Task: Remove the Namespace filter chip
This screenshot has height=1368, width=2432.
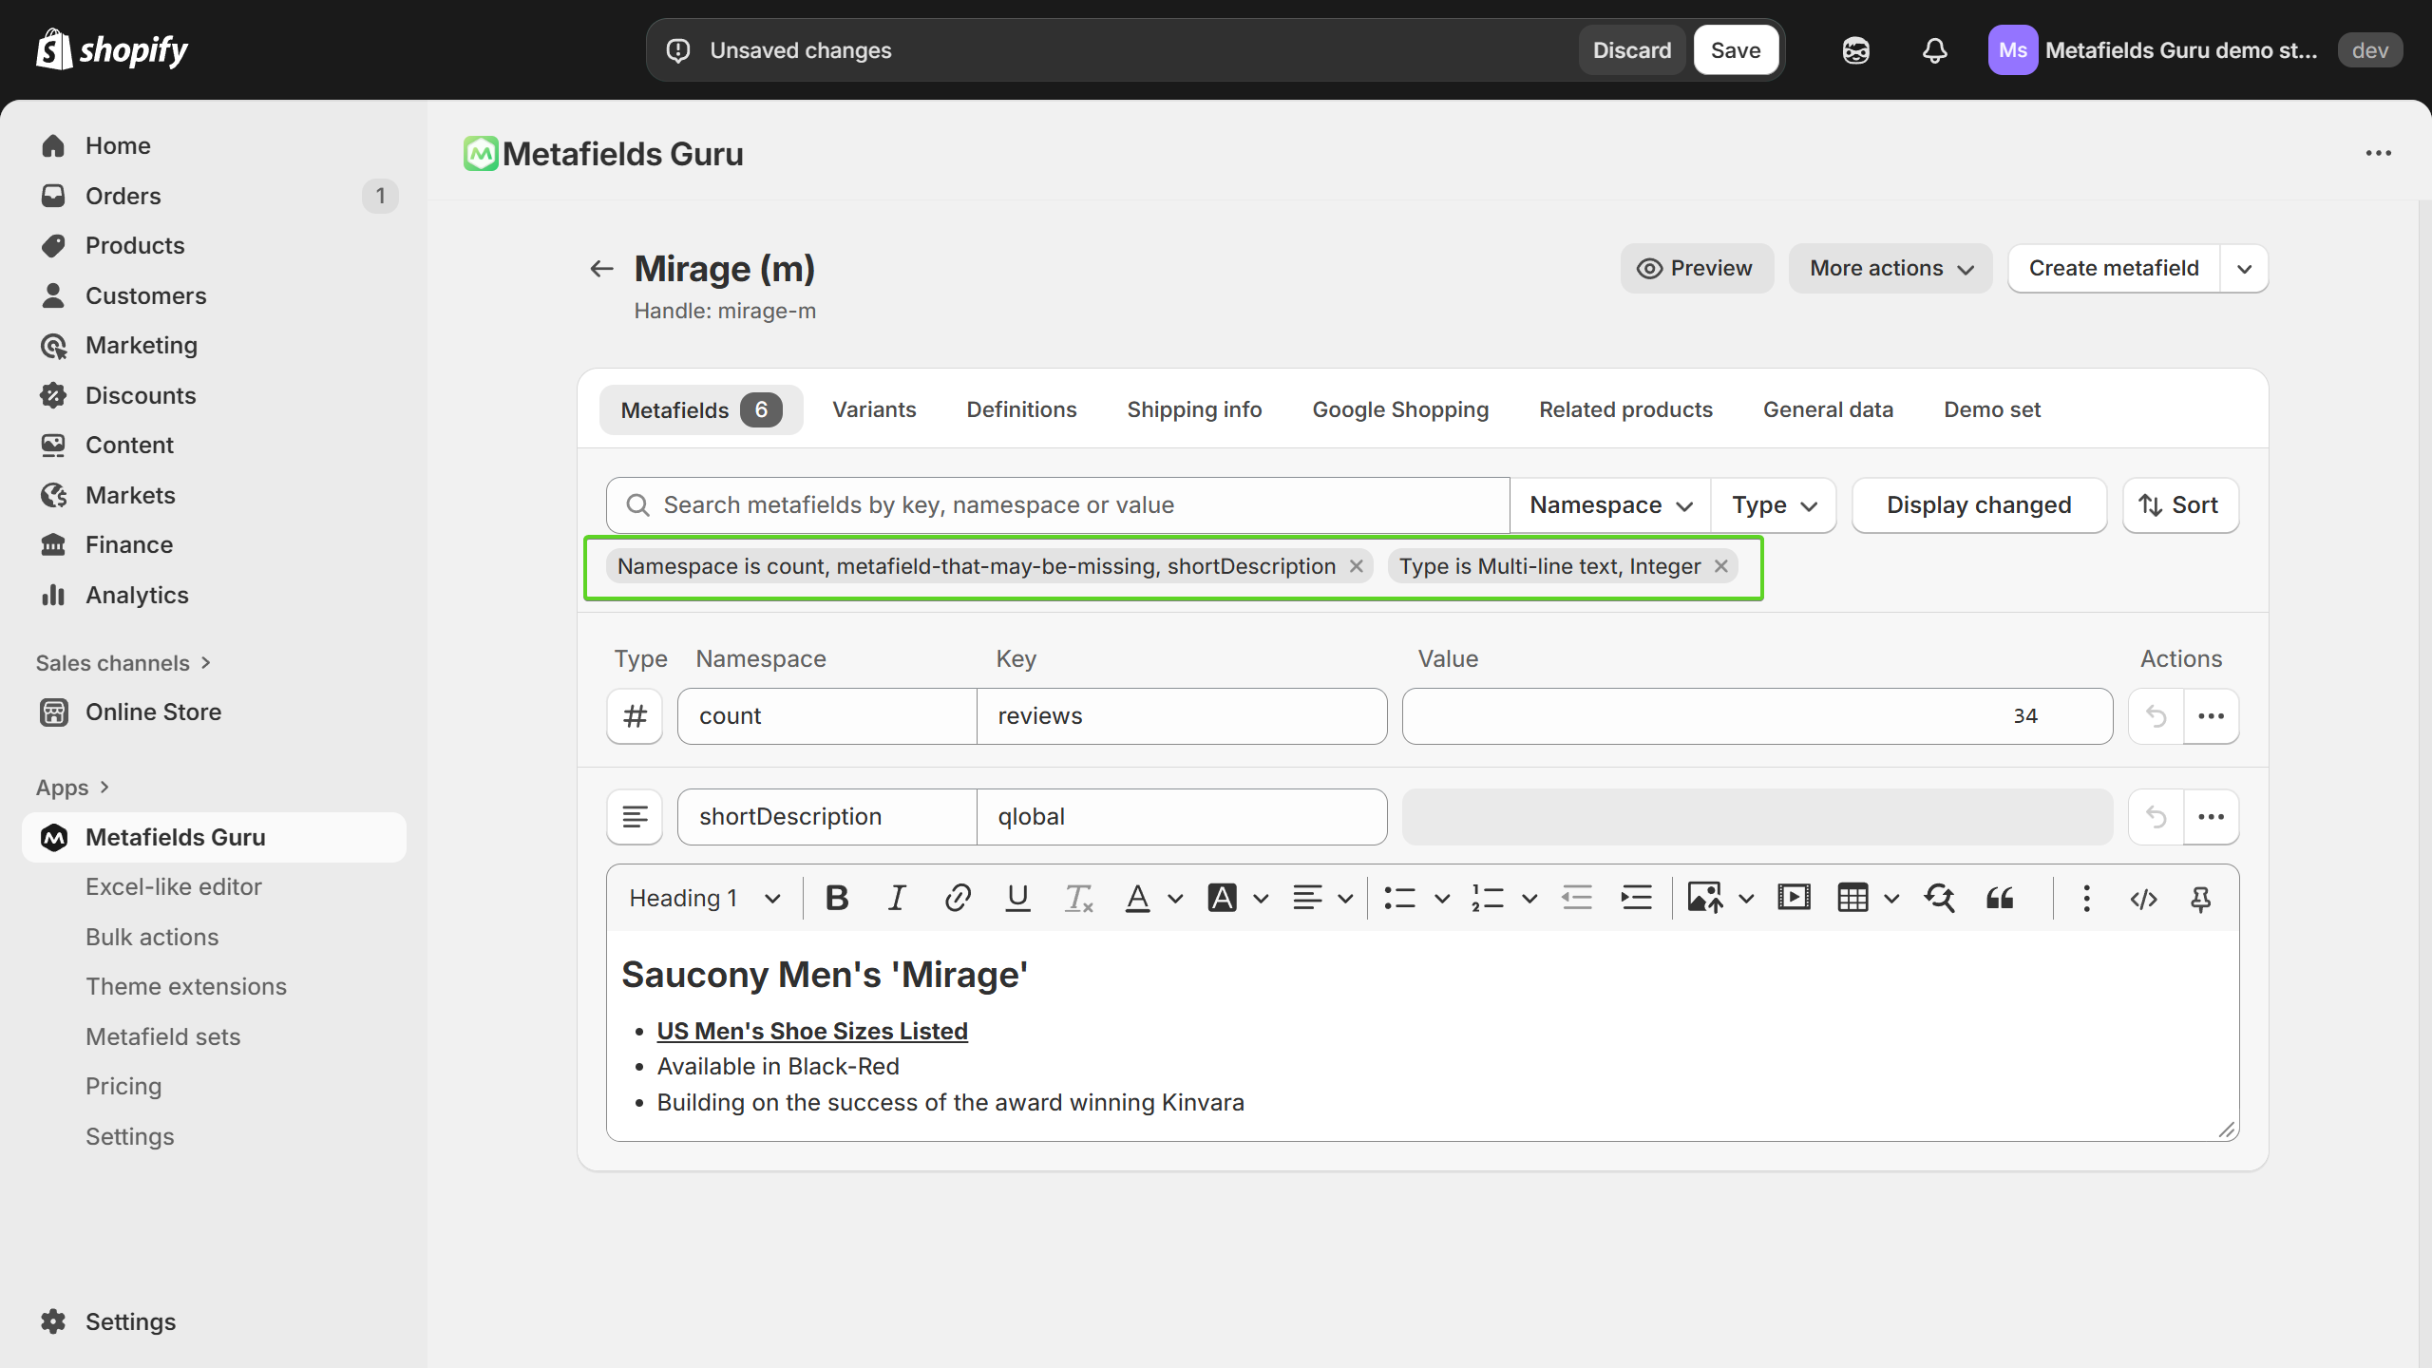Action: point(1357,565)
